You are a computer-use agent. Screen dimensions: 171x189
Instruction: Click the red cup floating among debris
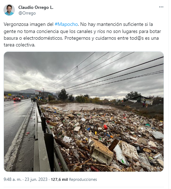106,127
